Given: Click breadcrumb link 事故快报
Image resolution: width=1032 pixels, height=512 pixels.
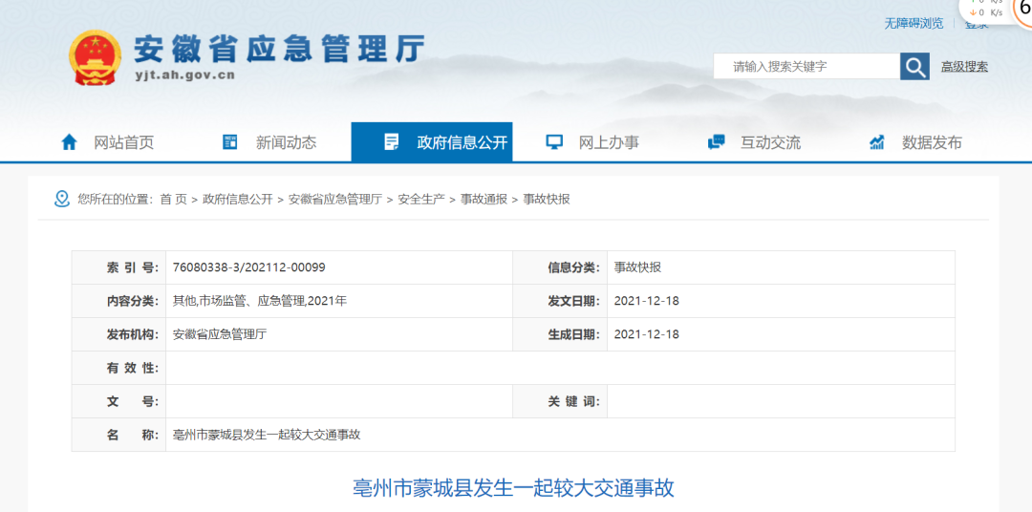Looking at the screenshot, I should (x=547, y=200).
